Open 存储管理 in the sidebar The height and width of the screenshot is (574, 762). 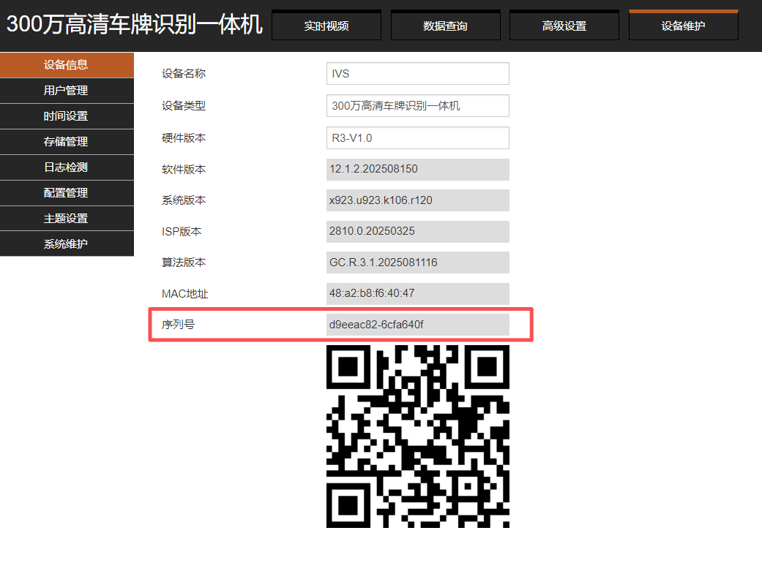pyautogui.click(x=67, y=142)
